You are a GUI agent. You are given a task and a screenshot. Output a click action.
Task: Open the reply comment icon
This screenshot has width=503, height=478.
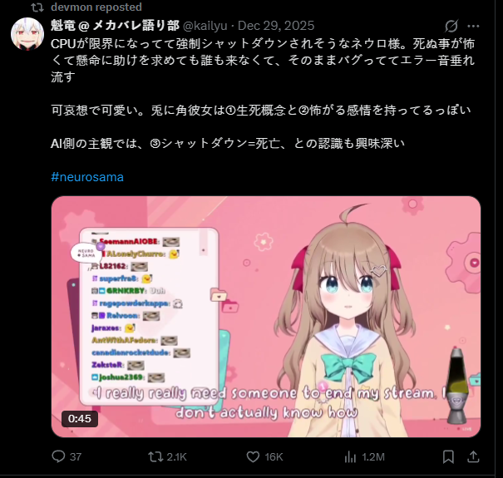point(58,456)
